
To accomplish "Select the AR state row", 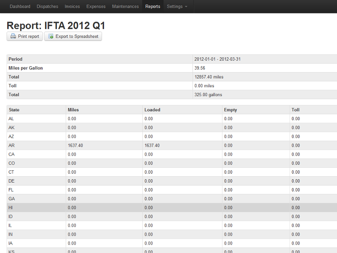I will point(11,145).
